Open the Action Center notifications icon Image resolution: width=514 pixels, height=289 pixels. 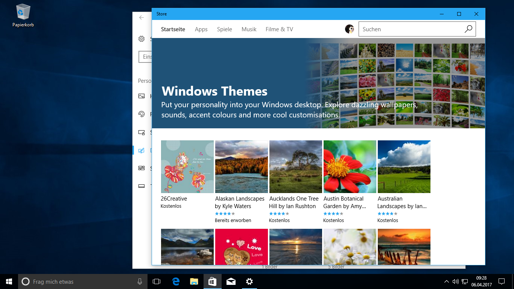pos(501,281)
